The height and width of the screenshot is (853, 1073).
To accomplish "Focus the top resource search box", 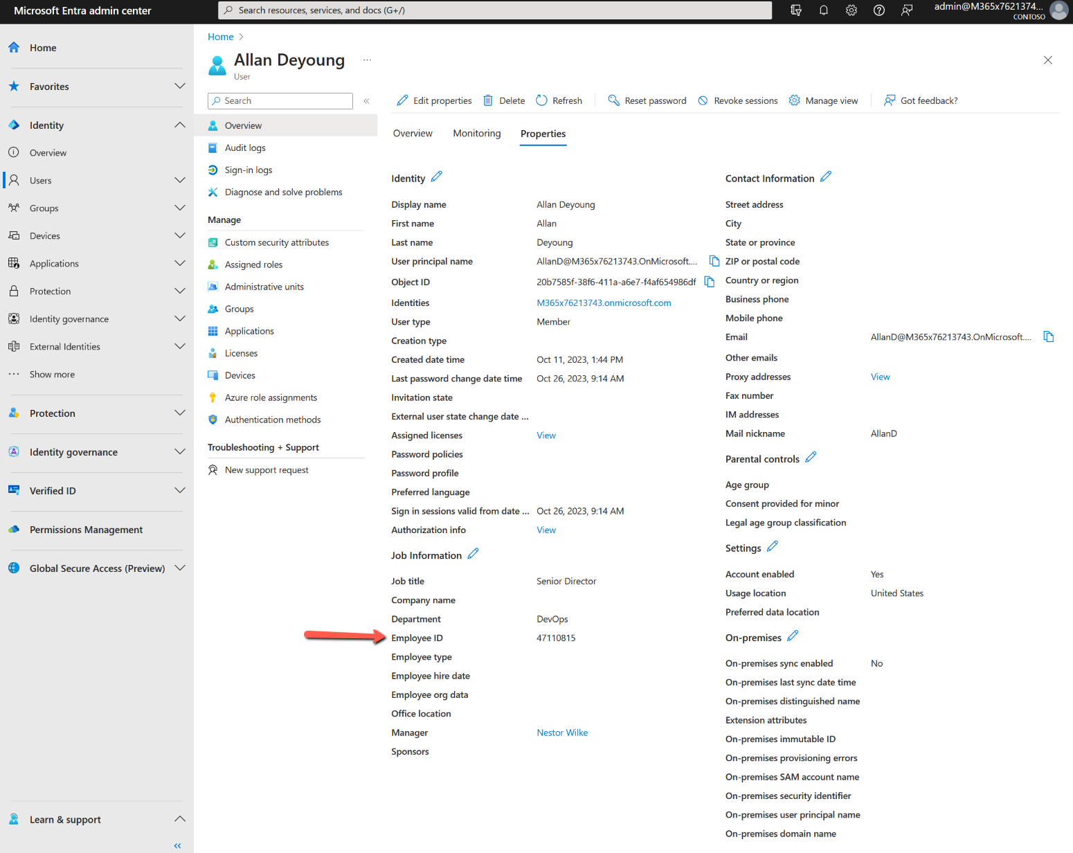I will [495, 10].
